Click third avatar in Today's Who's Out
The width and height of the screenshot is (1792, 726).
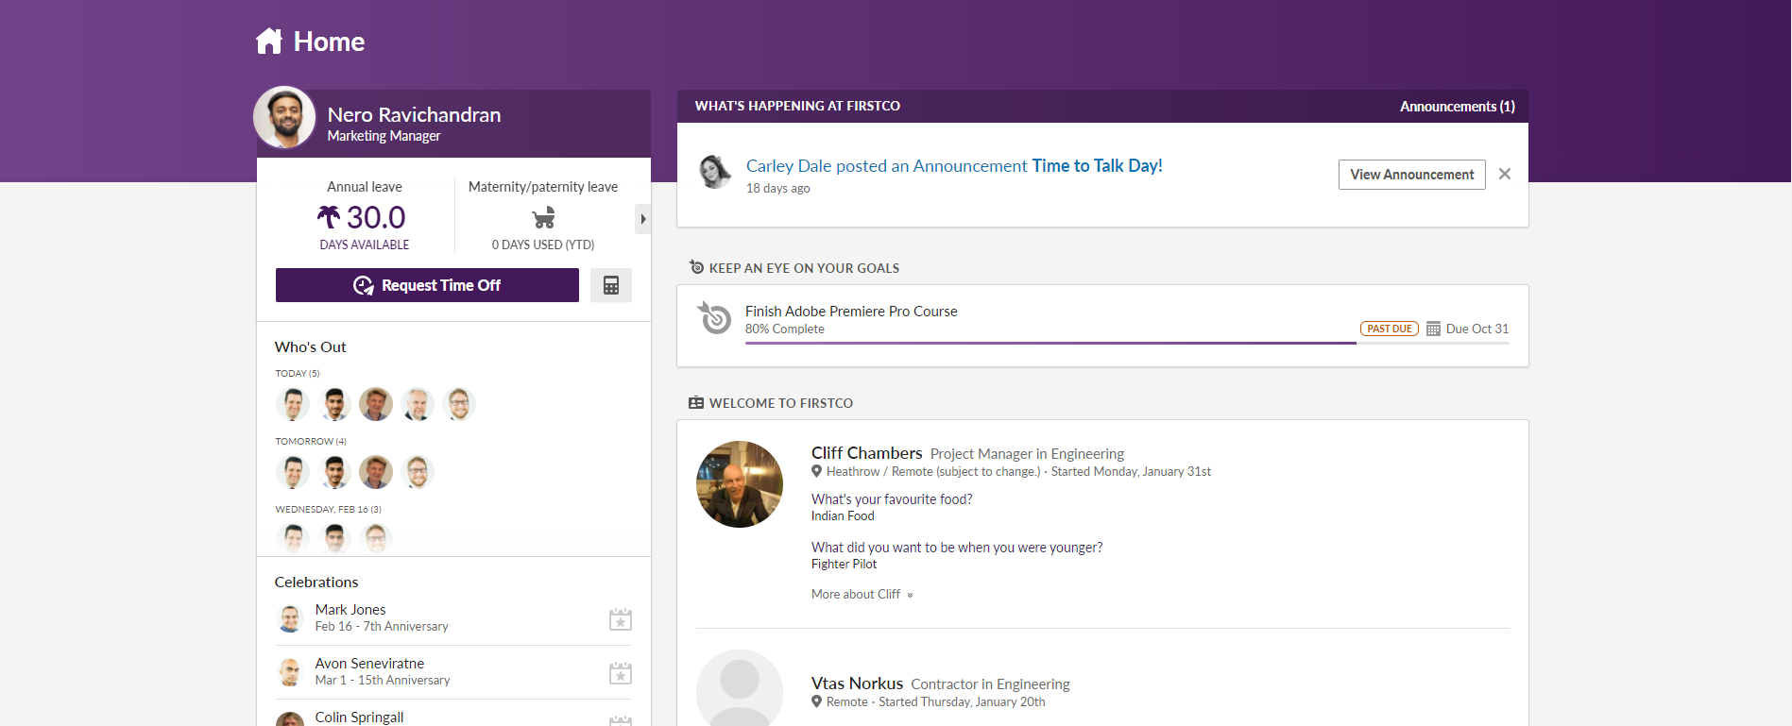point(376,404)
